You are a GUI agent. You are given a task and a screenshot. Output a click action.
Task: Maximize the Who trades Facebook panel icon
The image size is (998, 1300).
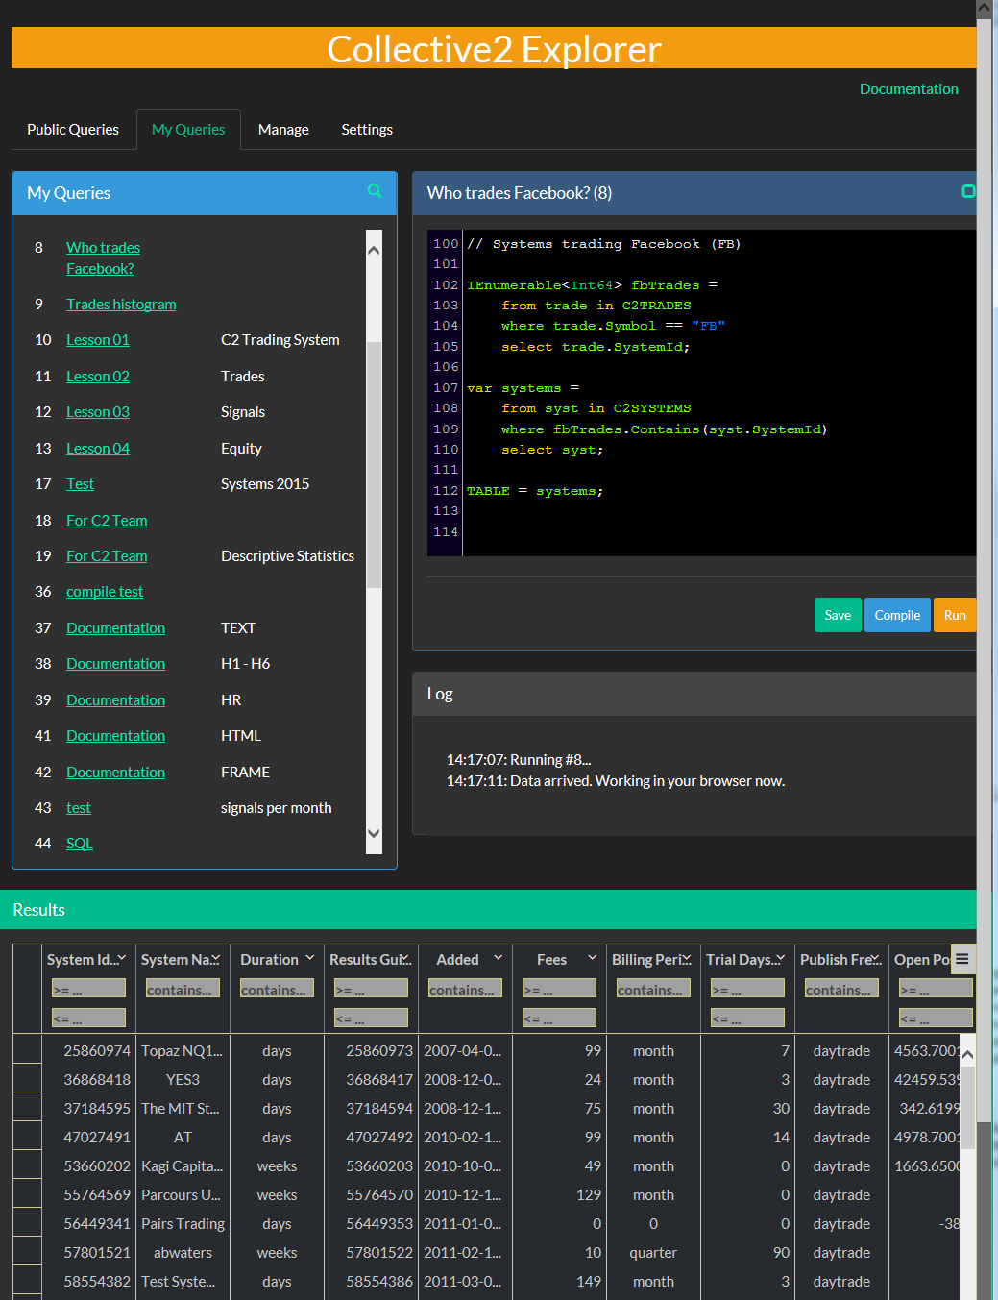pos(968,191)
